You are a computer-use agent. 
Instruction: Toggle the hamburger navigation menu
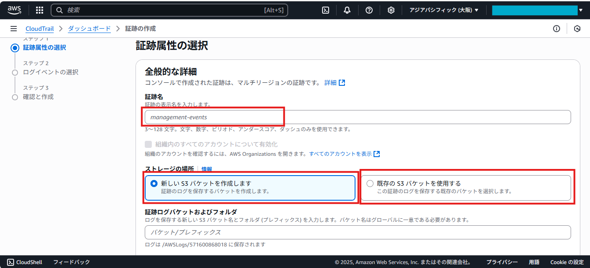(14, 29)
